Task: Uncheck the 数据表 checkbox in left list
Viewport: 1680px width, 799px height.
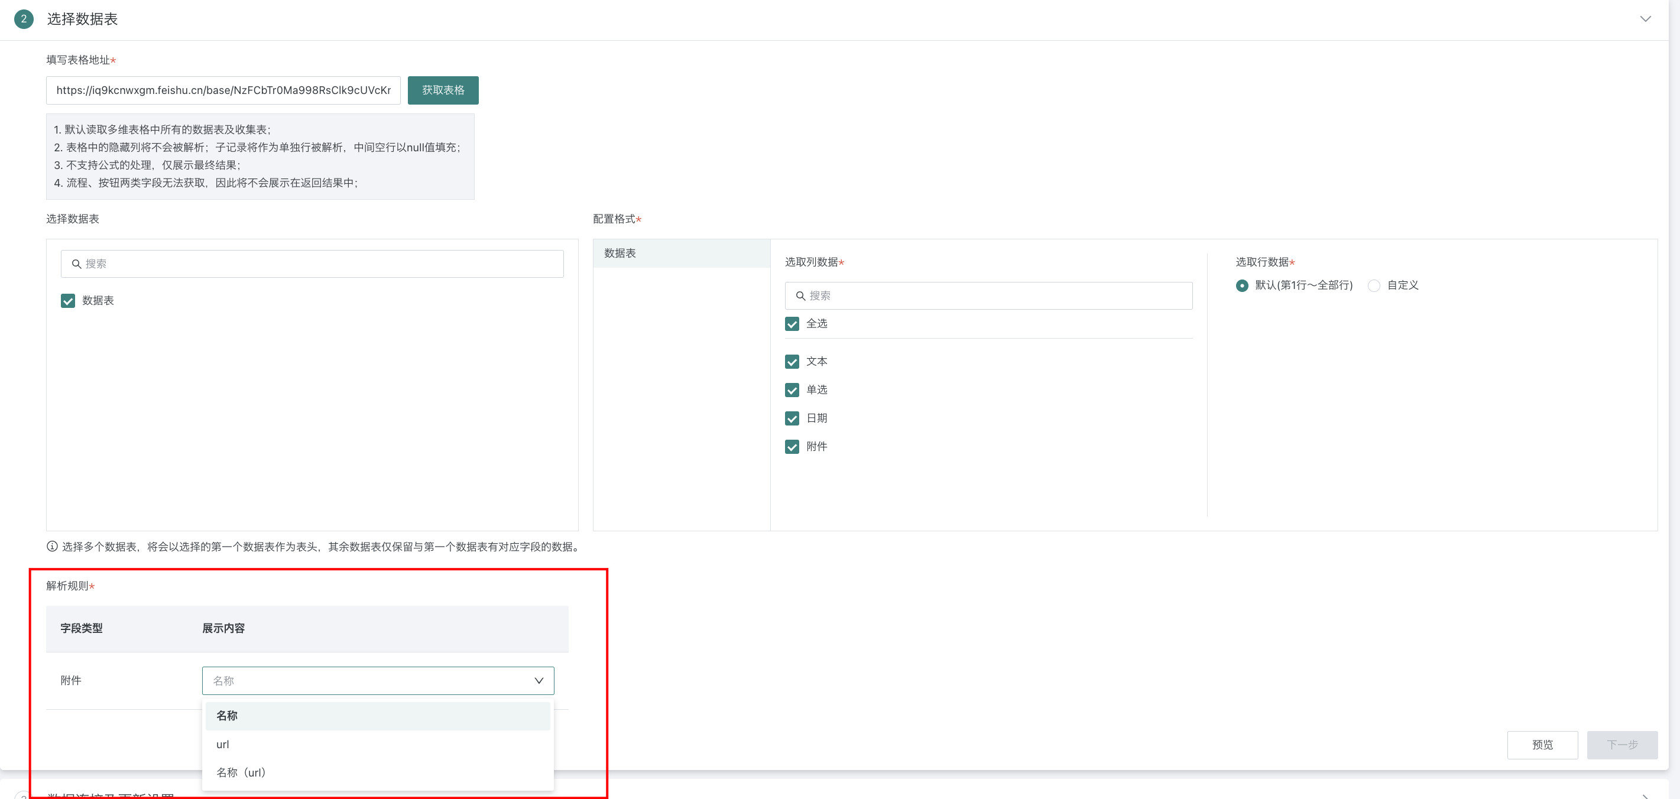Action: tap(68, 301)
